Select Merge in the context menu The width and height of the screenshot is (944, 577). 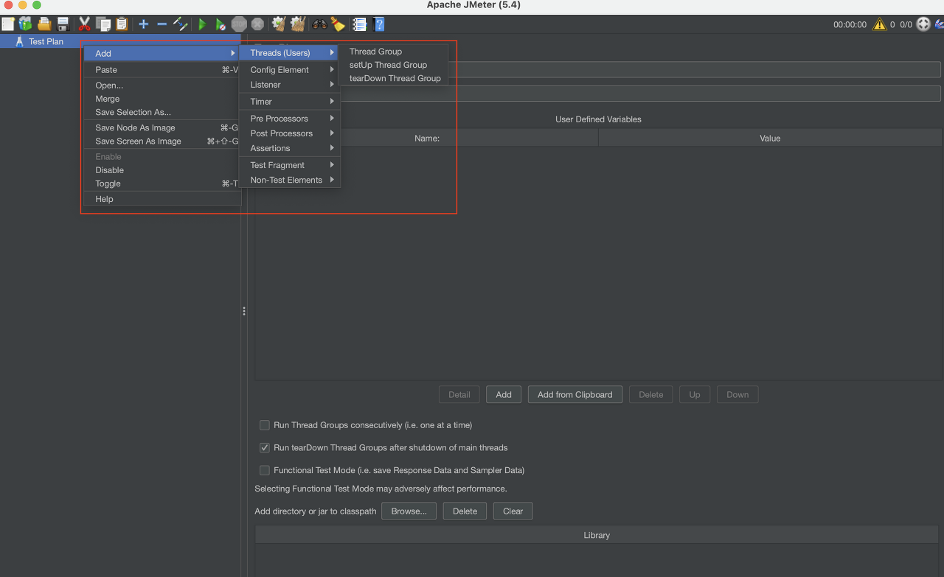click(161, 99)
